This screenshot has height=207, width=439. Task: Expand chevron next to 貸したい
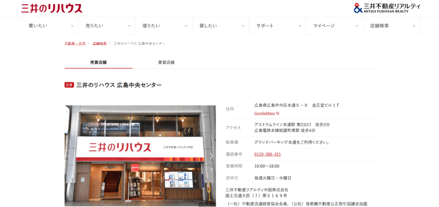243,26
